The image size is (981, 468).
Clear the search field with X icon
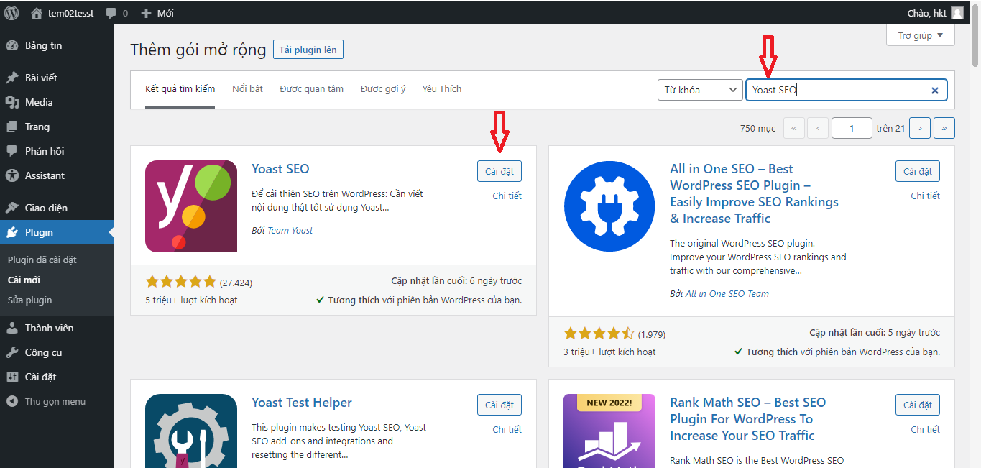click(x=934, y=91)
